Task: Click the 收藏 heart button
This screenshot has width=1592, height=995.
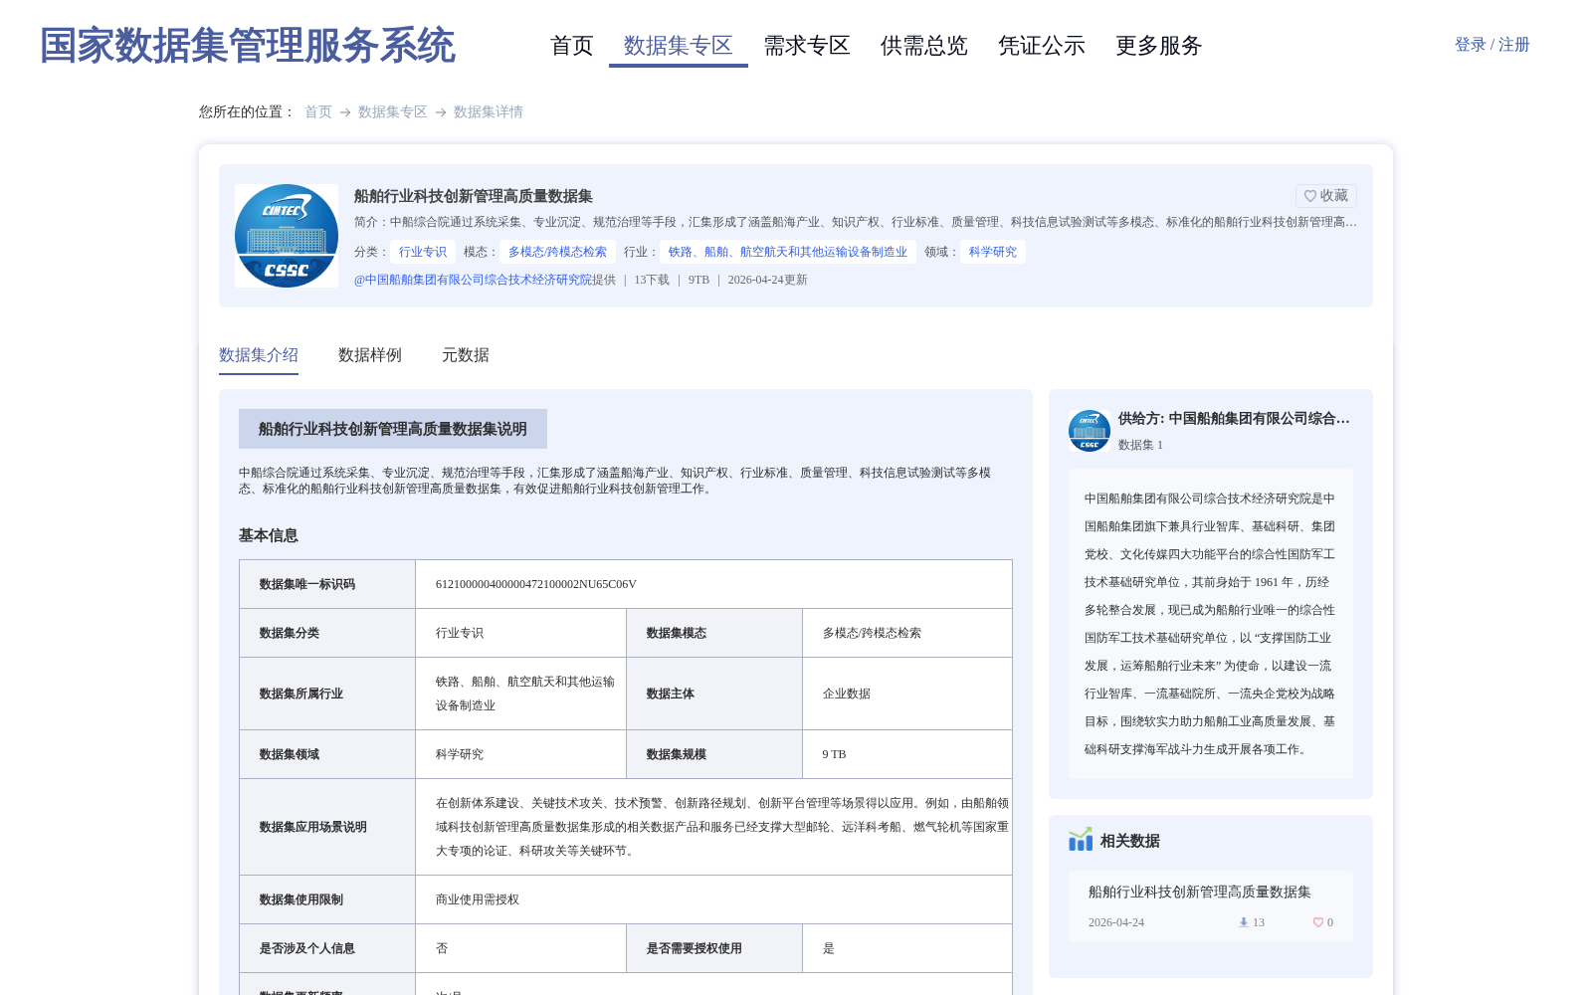Action: (x=1325, y=196)
